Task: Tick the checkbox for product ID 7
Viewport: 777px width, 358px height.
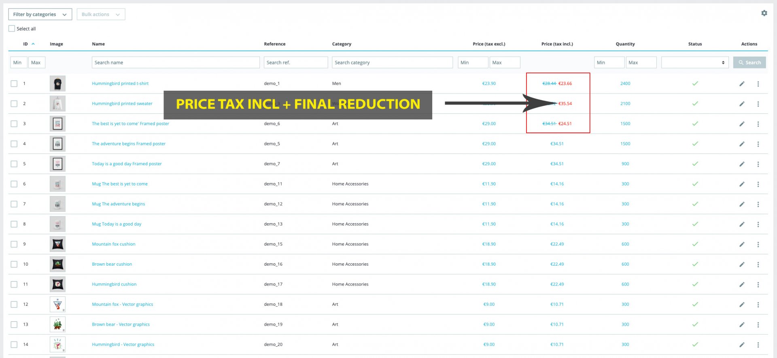Action: 14,204
